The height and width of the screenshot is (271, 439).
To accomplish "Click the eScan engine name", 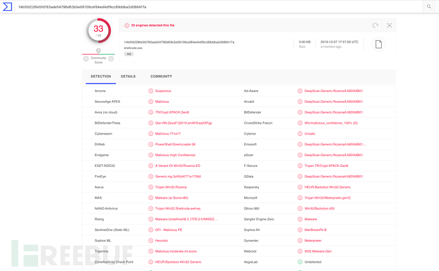I will pos(248,155).
